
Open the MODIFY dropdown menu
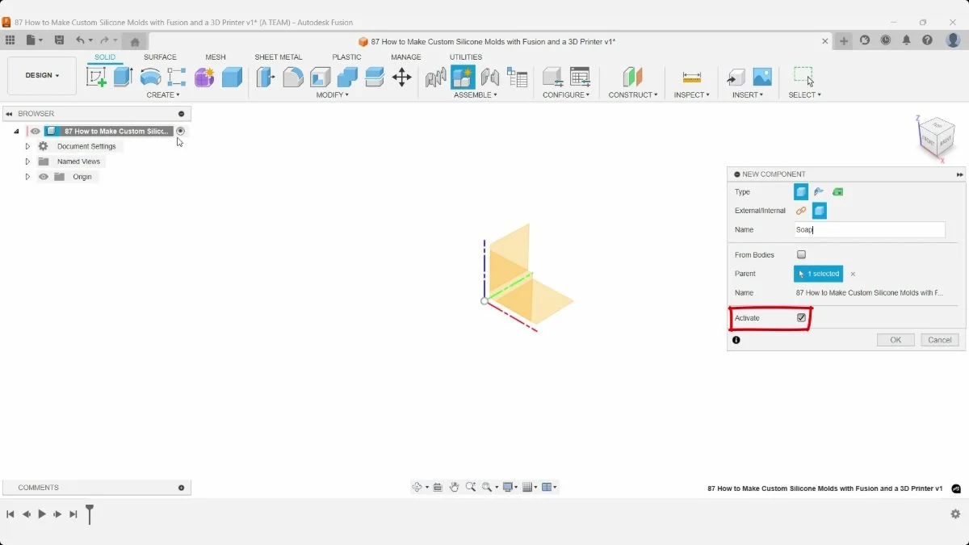pyautogui.click(x=333, y=95)
